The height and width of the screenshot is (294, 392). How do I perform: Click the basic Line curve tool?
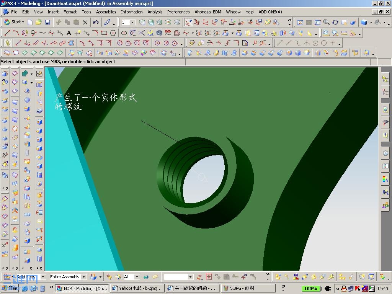pyautogui.click(x=7, y=33)
